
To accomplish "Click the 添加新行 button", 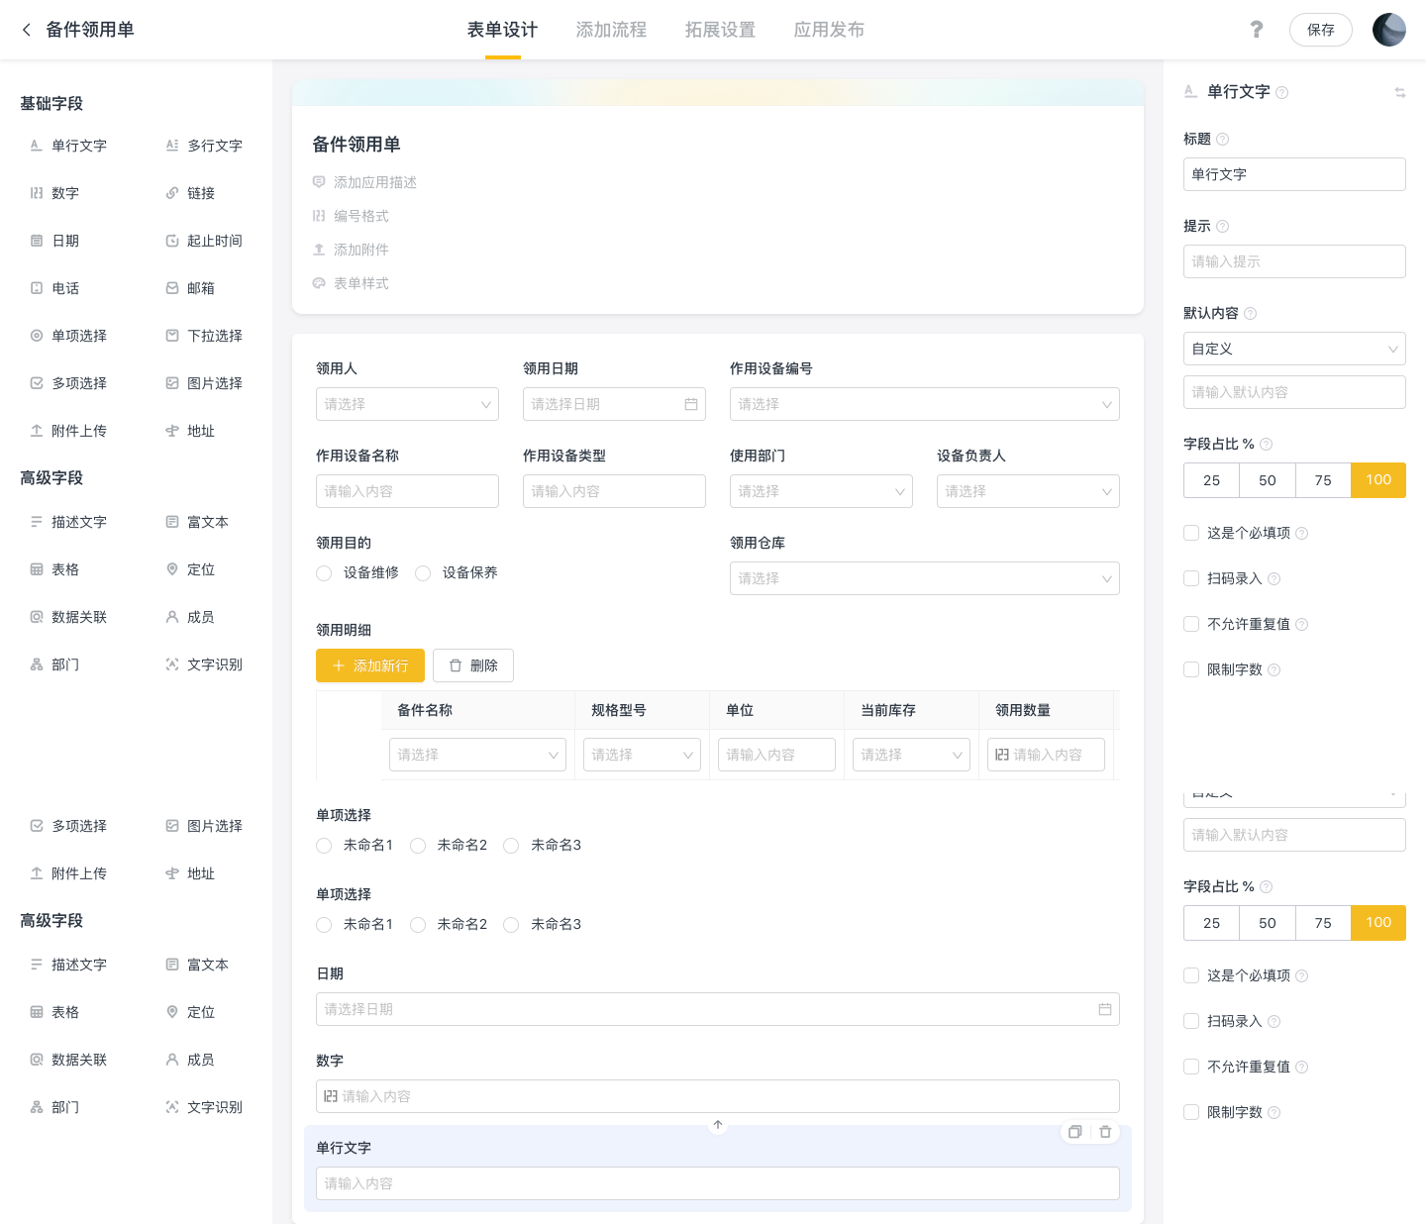I will [370, 665].
